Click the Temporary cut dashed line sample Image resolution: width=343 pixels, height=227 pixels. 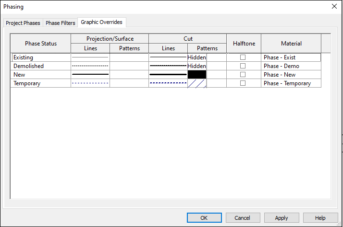[168, 83]
